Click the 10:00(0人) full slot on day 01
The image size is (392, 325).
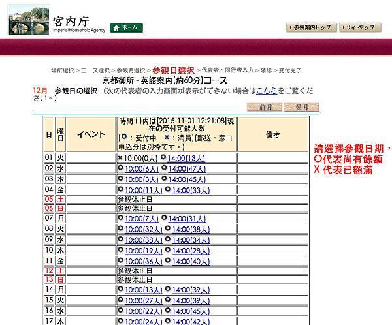(140, 158)
